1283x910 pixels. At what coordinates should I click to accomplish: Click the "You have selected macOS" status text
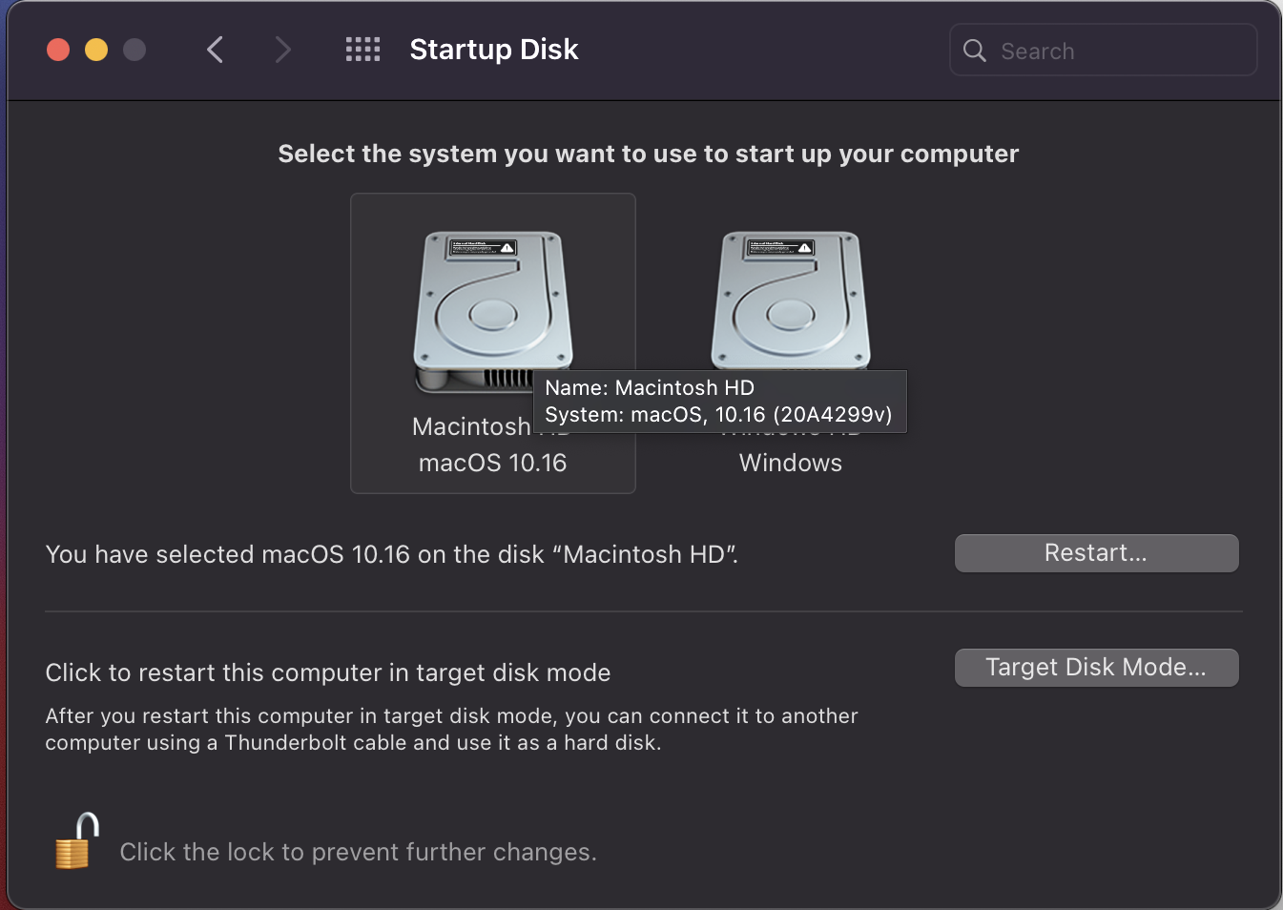pos(391,554)
